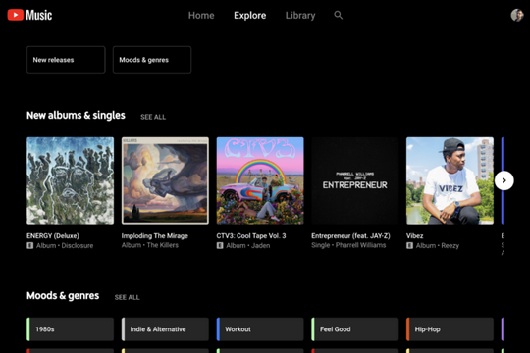
Task: Open the profile avatar menu
Action: 517,15
